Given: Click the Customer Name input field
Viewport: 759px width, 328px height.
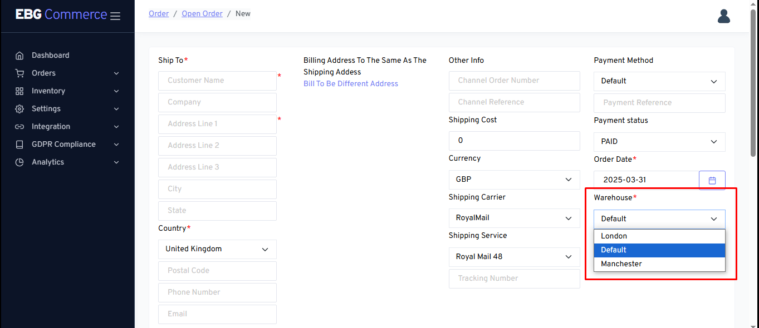Looking at the screenshot, I should (217, 81).
